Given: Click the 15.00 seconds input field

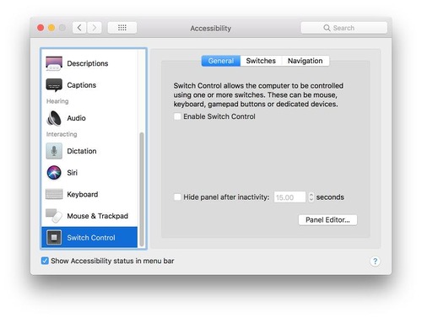Looking at the screenshot, I should pyautogui.click(x=289, y=197).
